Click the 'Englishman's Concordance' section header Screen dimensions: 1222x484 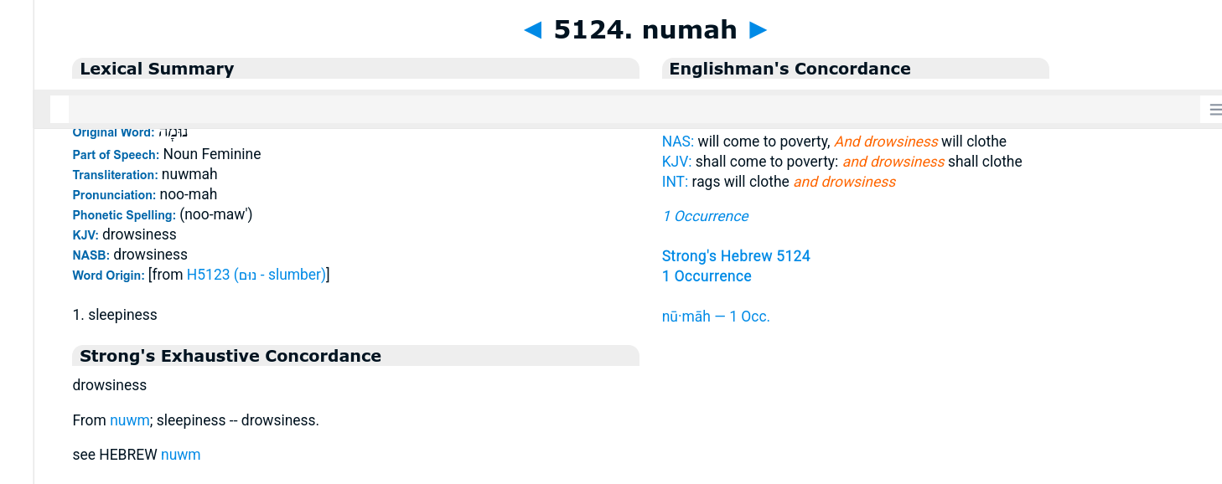790,70
